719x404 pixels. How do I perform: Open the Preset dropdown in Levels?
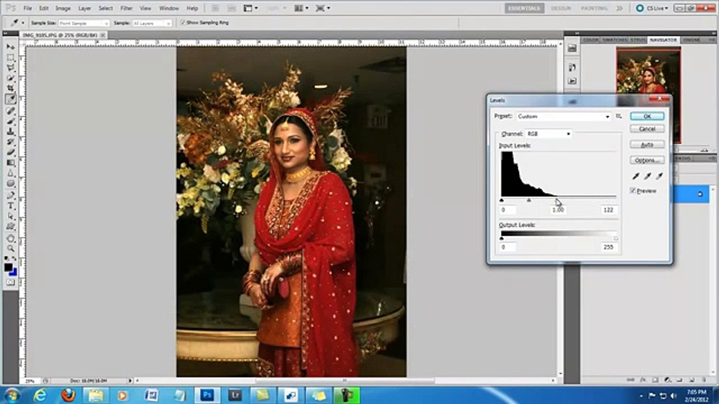(x=563, y=117)
